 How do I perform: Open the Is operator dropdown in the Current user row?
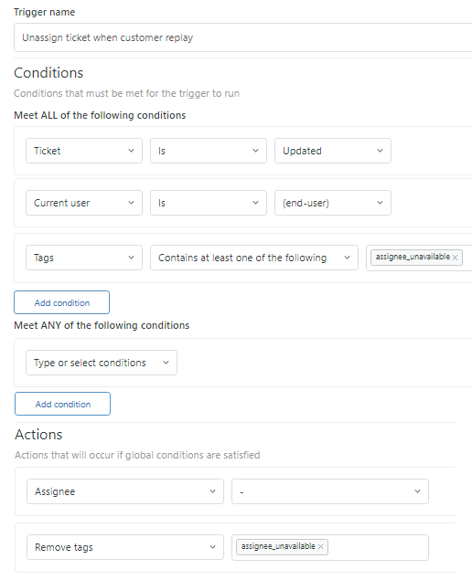tap(209, 203)
